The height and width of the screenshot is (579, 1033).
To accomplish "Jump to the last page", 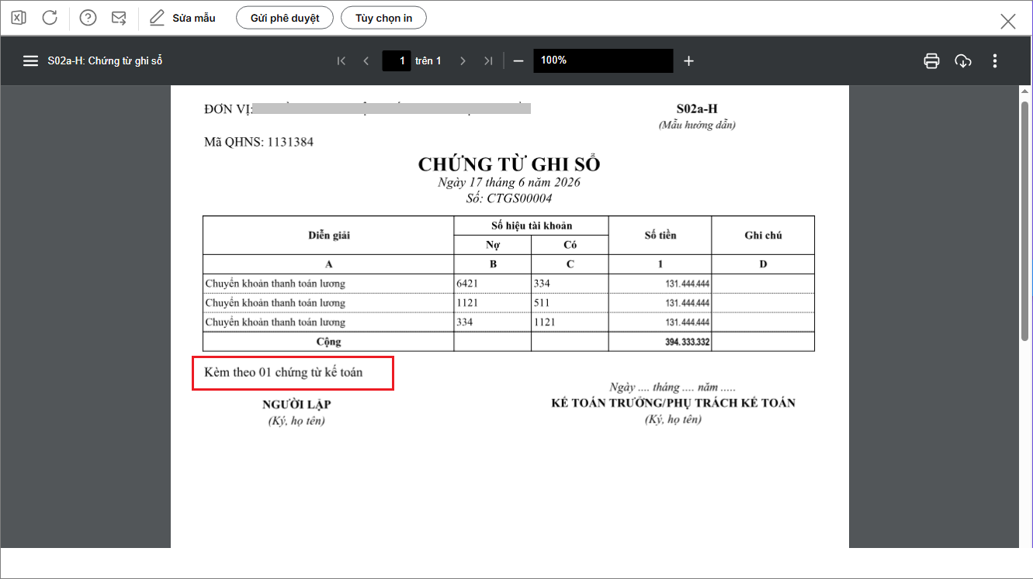I will tap(488, 60).
